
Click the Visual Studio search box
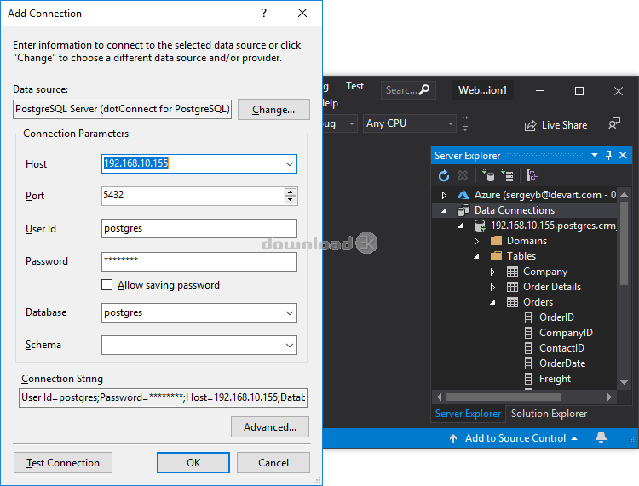pyautogui.click(x=408, y=90)
